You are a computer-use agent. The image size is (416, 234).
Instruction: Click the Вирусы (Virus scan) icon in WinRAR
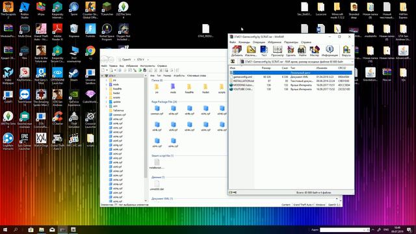(346, 51)
